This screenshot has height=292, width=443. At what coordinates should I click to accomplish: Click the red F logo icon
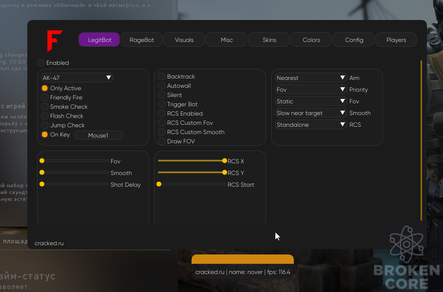point(55,41)
